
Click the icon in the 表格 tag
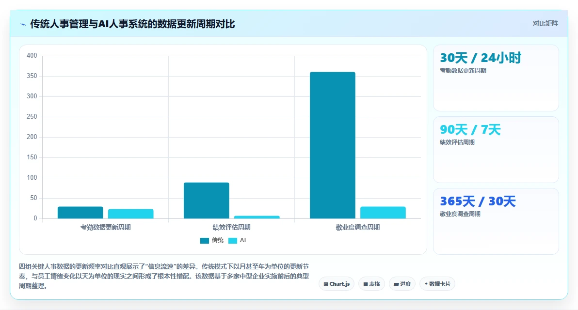(366, 284)
